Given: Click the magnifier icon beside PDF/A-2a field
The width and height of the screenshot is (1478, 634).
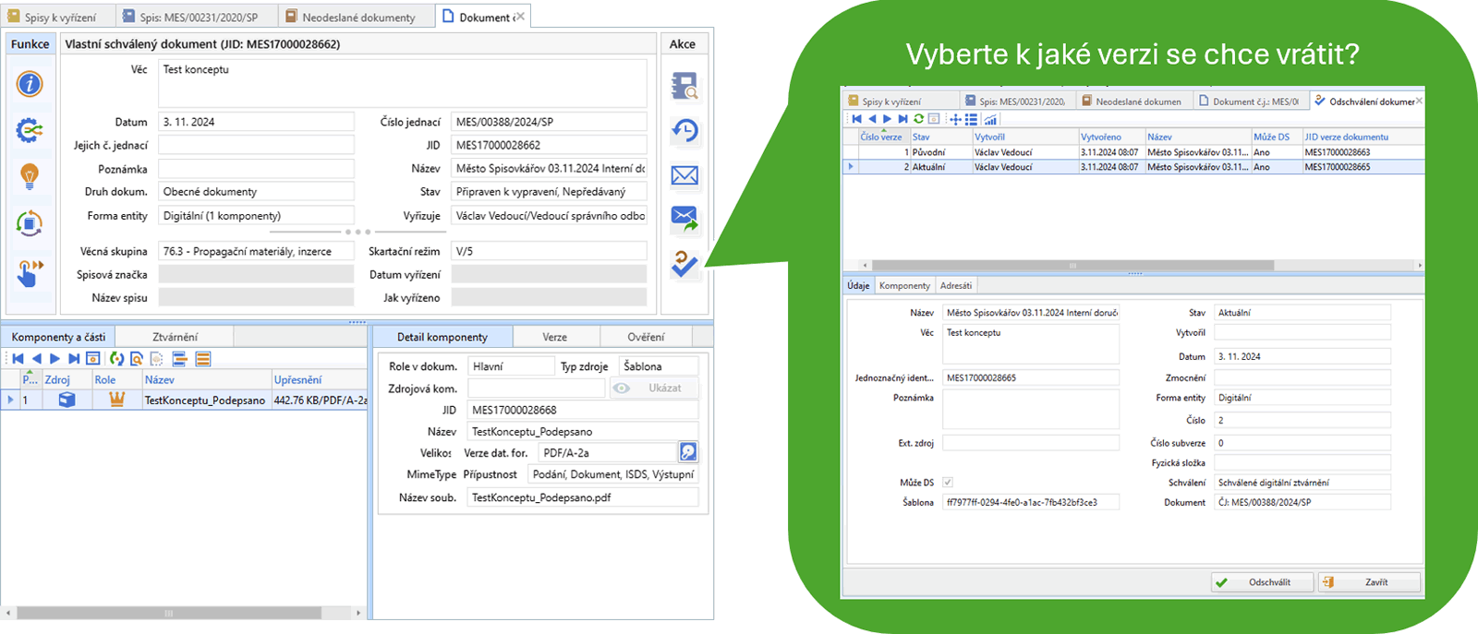Looking at the screenshot, I should [x=688, y=452].
